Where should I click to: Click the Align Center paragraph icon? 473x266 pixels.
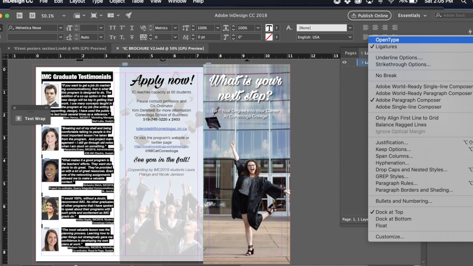[x=375, y=28]
